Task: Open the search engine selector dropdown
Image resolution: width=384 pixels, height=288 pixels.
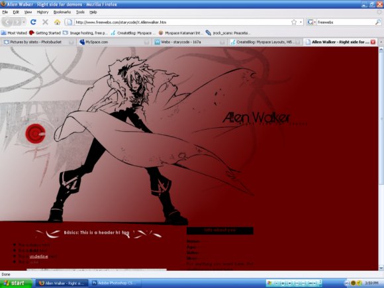Action: (311, 22)
